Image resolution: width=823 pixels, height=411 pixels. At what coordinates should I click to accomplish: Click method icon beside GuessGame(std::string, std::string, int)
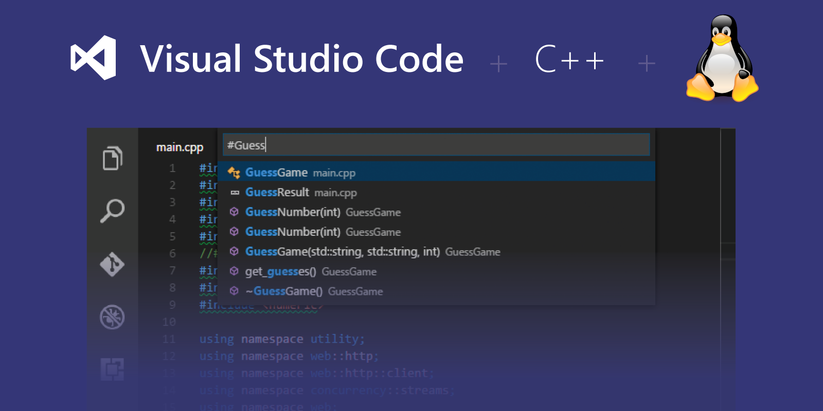[234, 252]
